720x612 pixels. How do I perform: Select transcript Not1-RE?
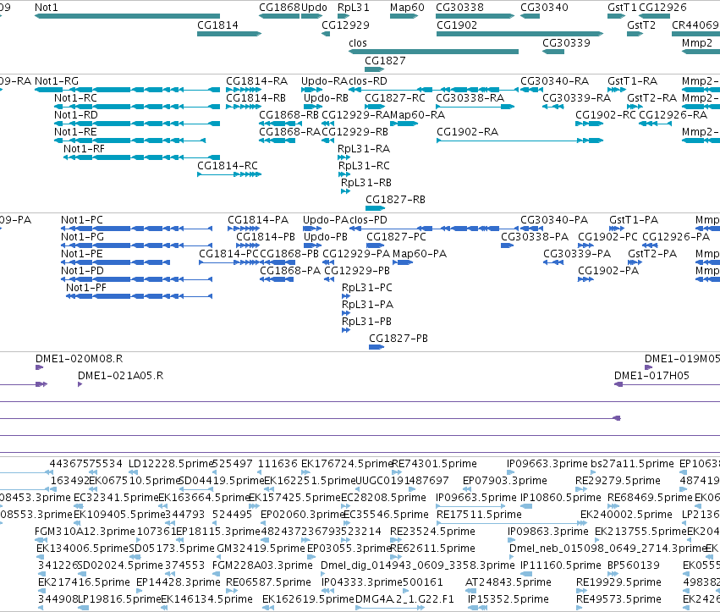tap(75, 132)
